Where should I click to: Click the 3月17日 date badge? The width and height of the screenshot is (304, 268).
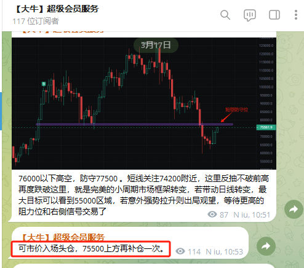point(156,45)
